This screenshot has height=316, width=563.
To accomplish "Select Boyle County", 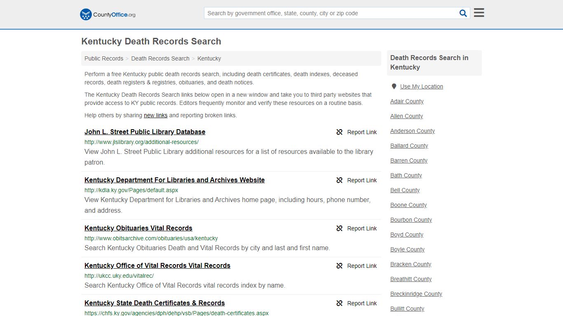I will 407,249.
